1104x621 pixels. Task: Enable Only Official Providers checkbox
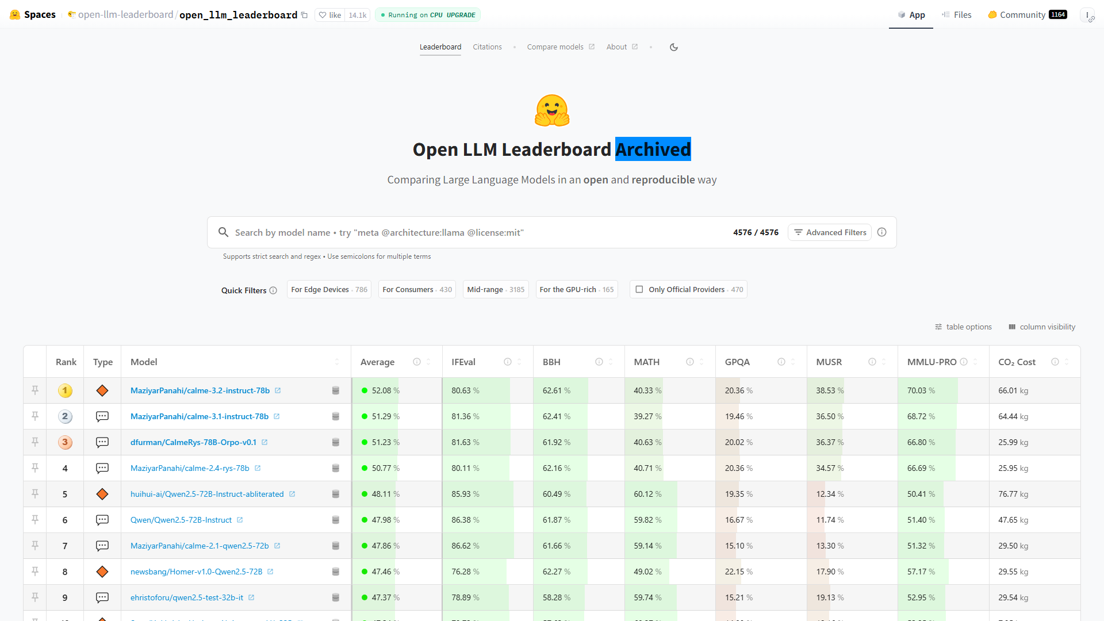(639, 289)
